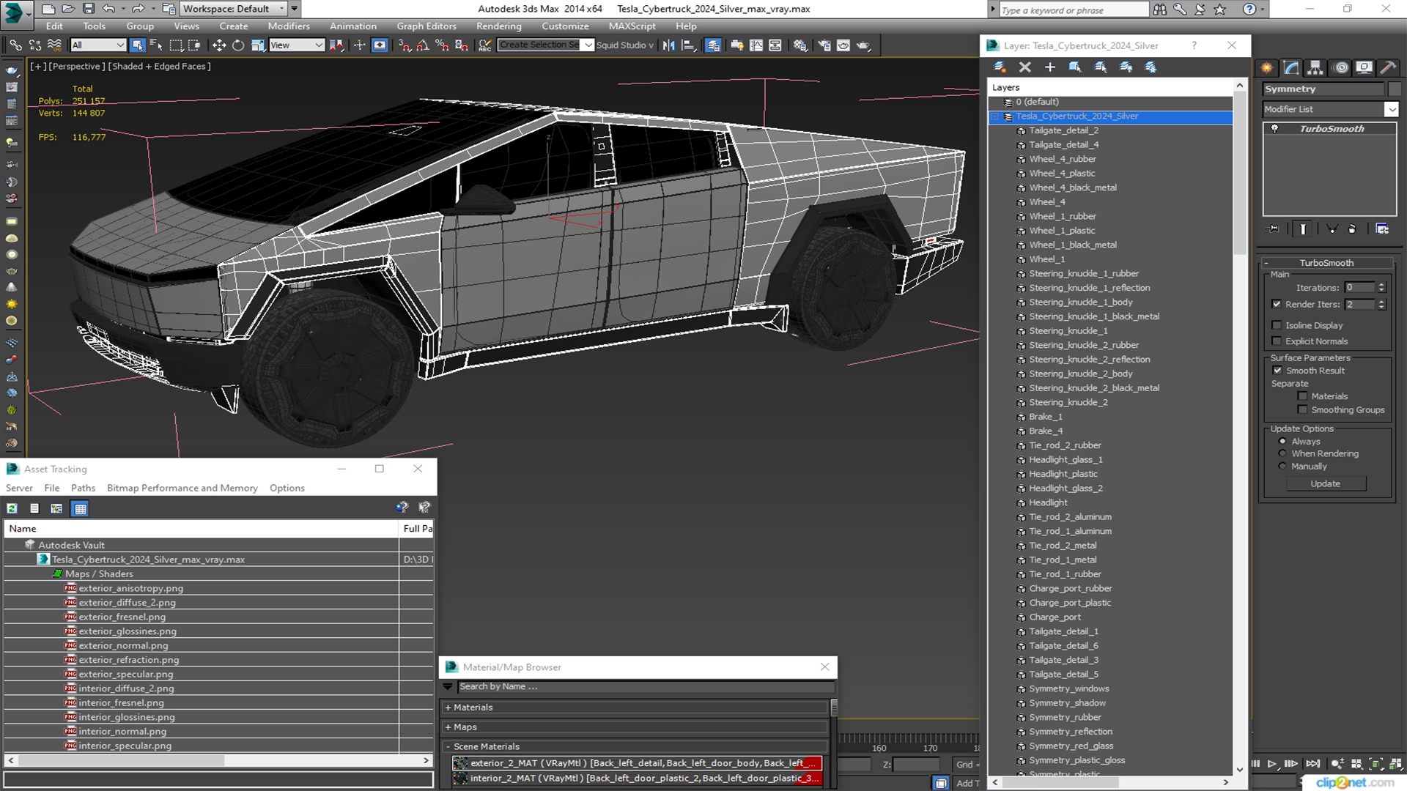Click the TurboSmooth Update button
Viewport: 1407px width, 791px height.
[x=1325, y=484]
